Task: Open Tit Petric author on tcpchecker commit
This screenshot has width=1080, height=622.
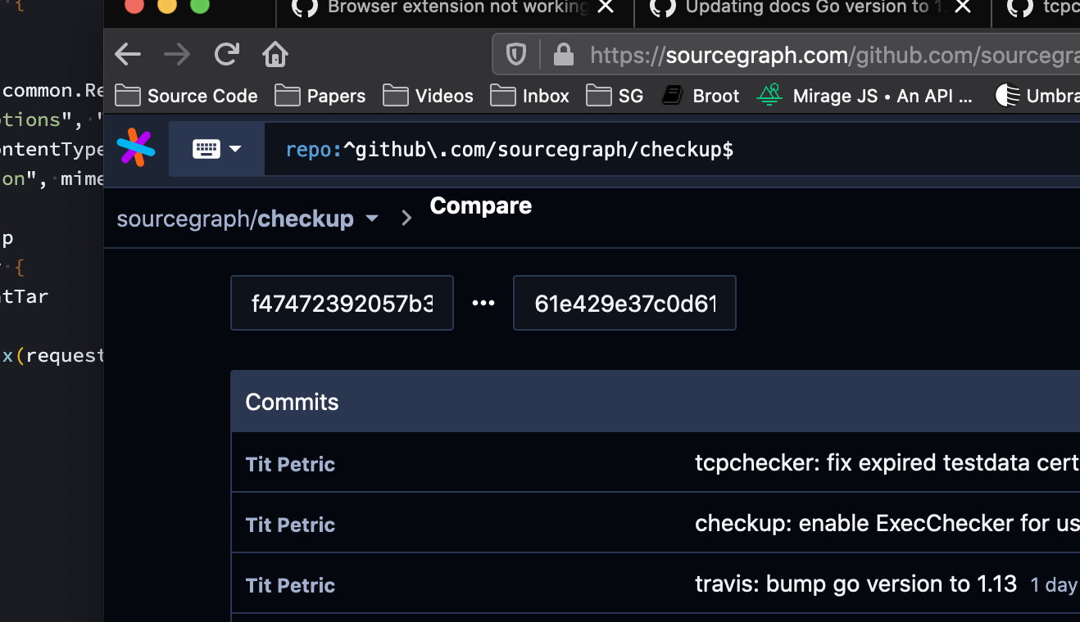Action: (290, 464)
